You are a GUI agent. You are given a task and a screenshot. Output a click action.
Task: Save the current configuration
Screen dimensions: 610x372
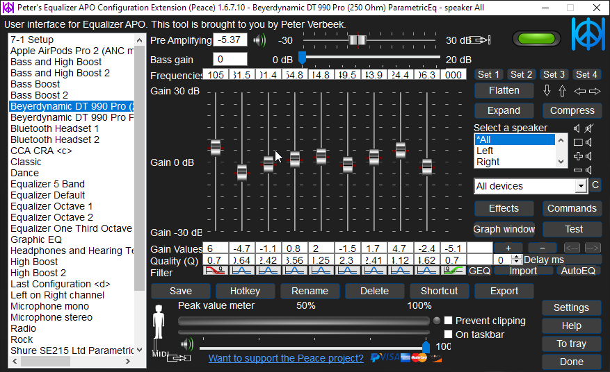(181, 291)
